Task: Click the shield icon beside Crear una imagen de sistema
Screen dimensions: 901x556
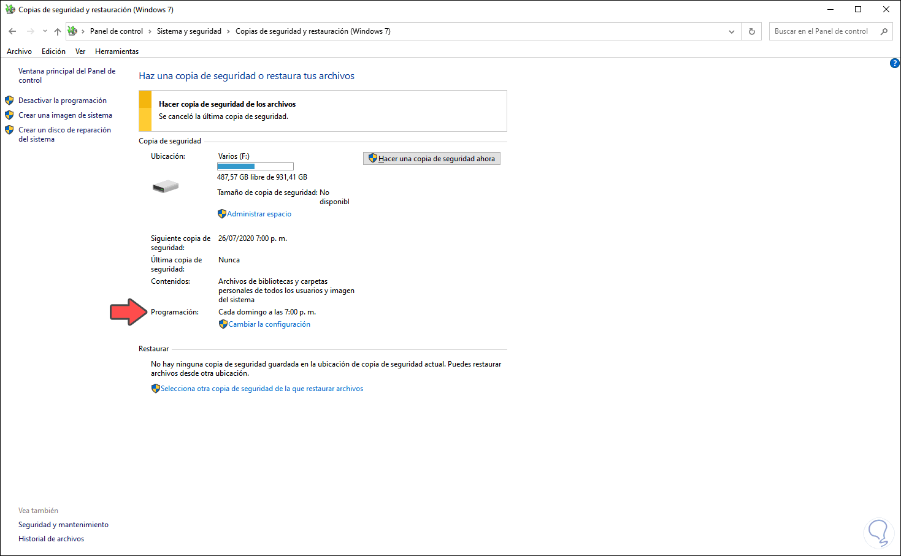Action: click(9, 115)
